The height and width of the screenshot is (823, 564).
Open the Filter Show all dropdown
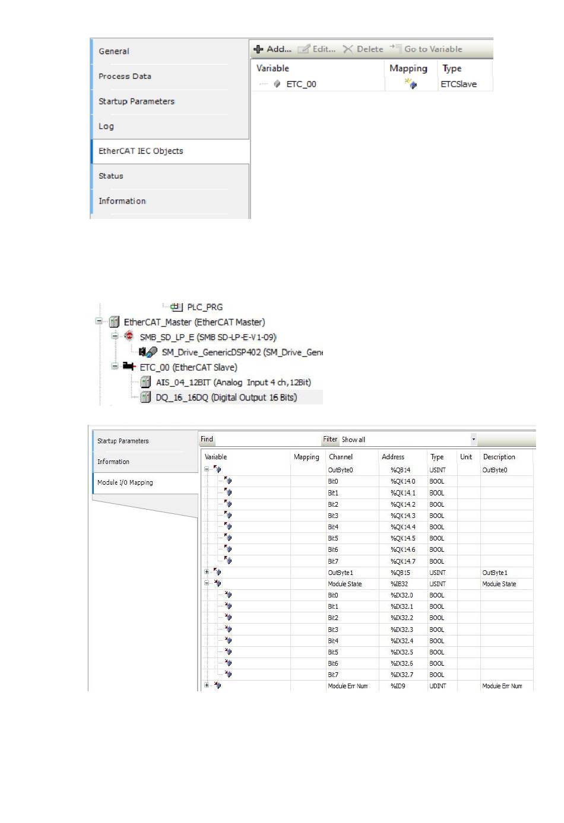473,439
